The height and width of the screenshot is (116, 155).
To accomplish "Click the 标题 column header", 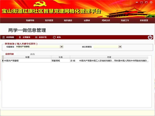I will click(27, 57).
